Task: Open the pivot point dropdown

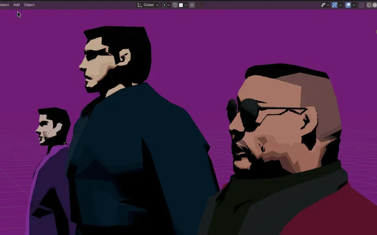Action: [x=166, y=5]
